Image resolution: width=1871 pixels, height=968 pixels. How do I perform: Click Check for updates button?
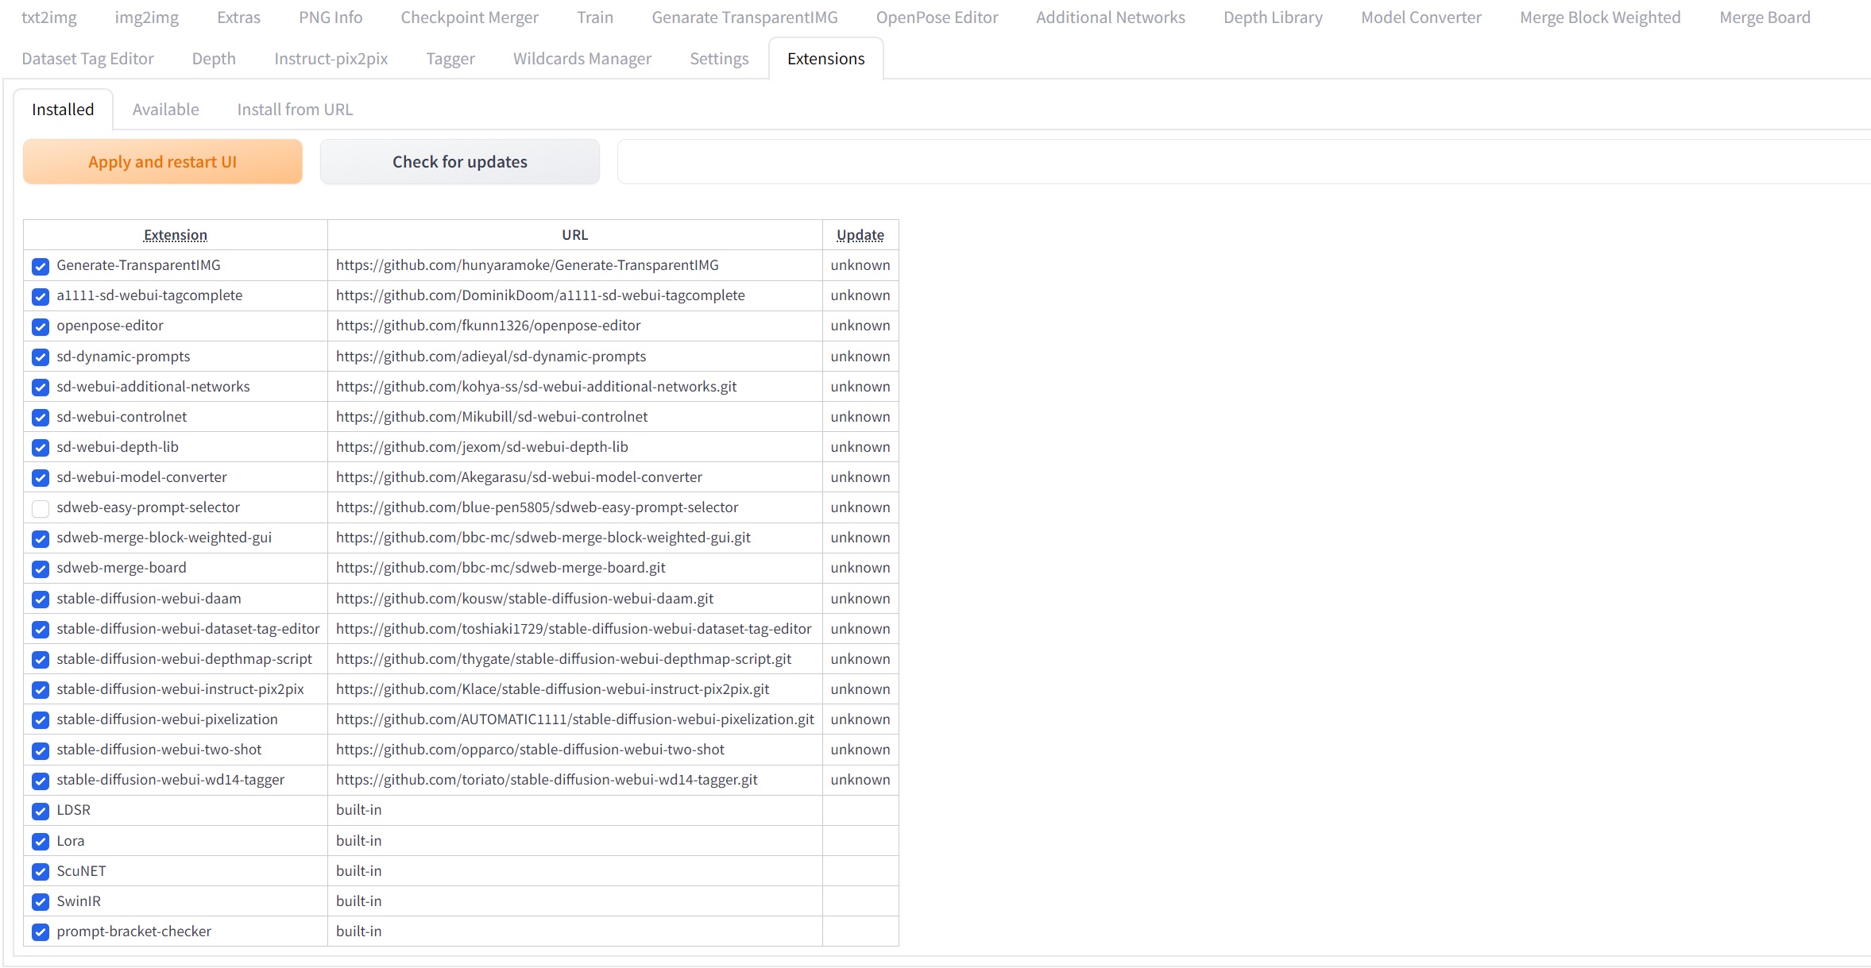(x=460, y=162)
